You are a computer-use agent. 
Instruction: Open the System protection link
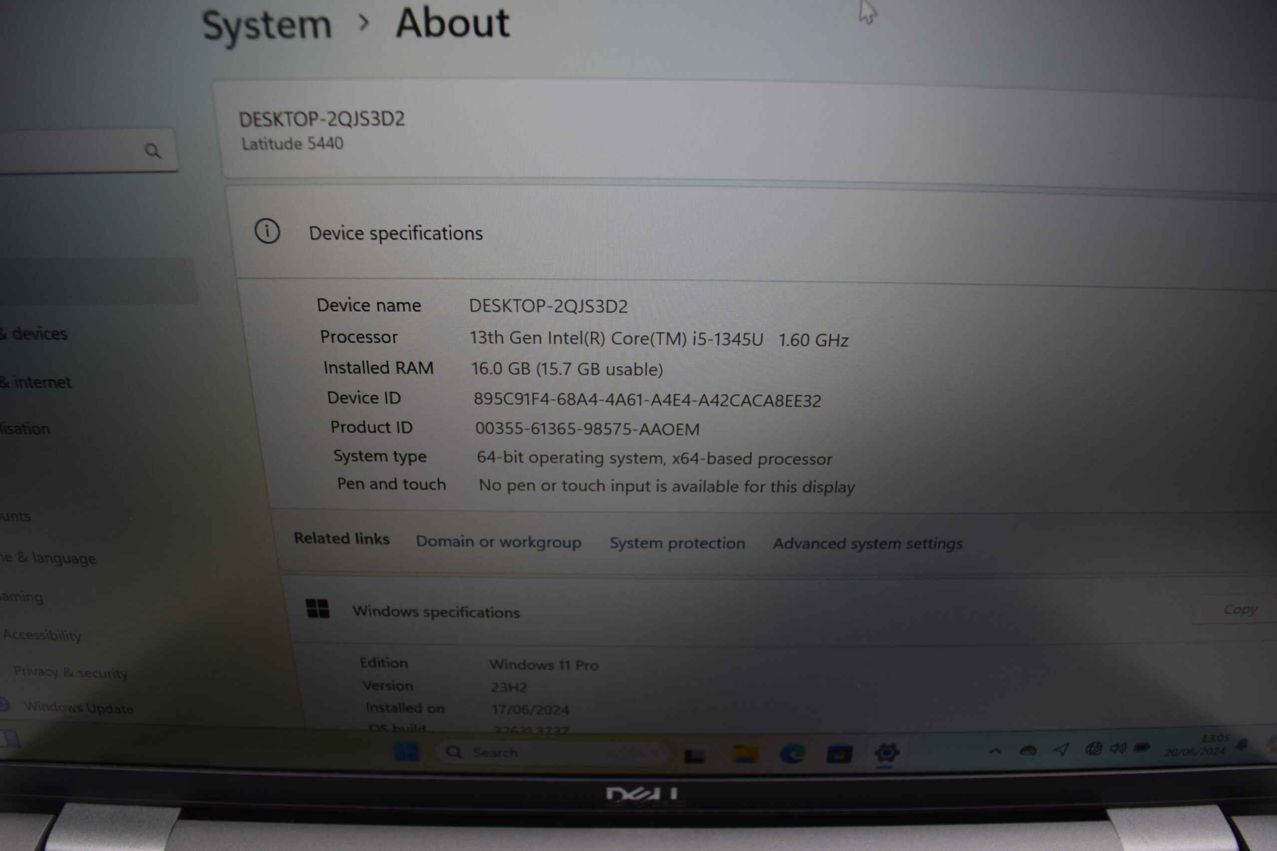[677, 543]
